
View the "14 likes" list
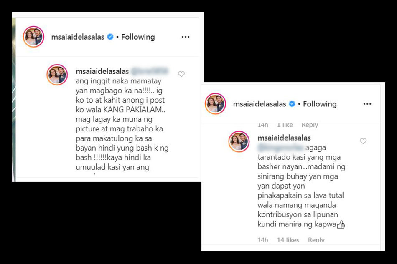point(288,240)
